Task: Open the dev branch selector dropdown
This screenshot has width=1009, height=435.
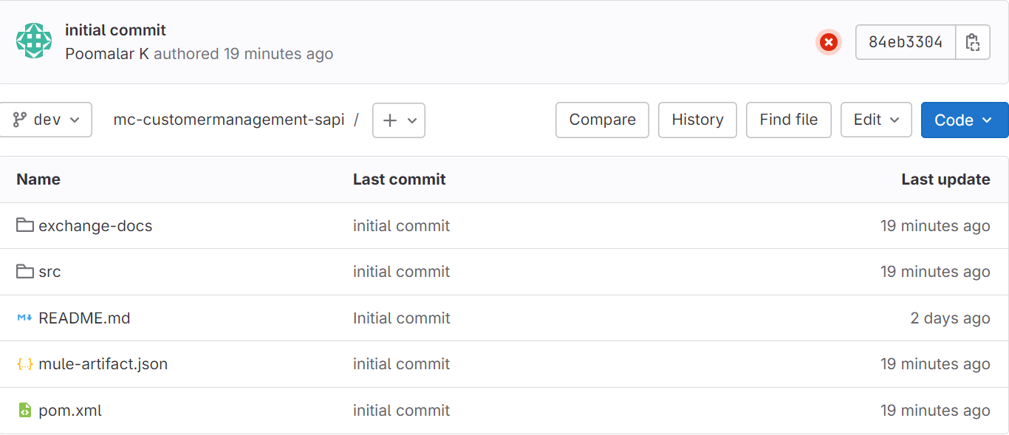Action: (47, 120)
